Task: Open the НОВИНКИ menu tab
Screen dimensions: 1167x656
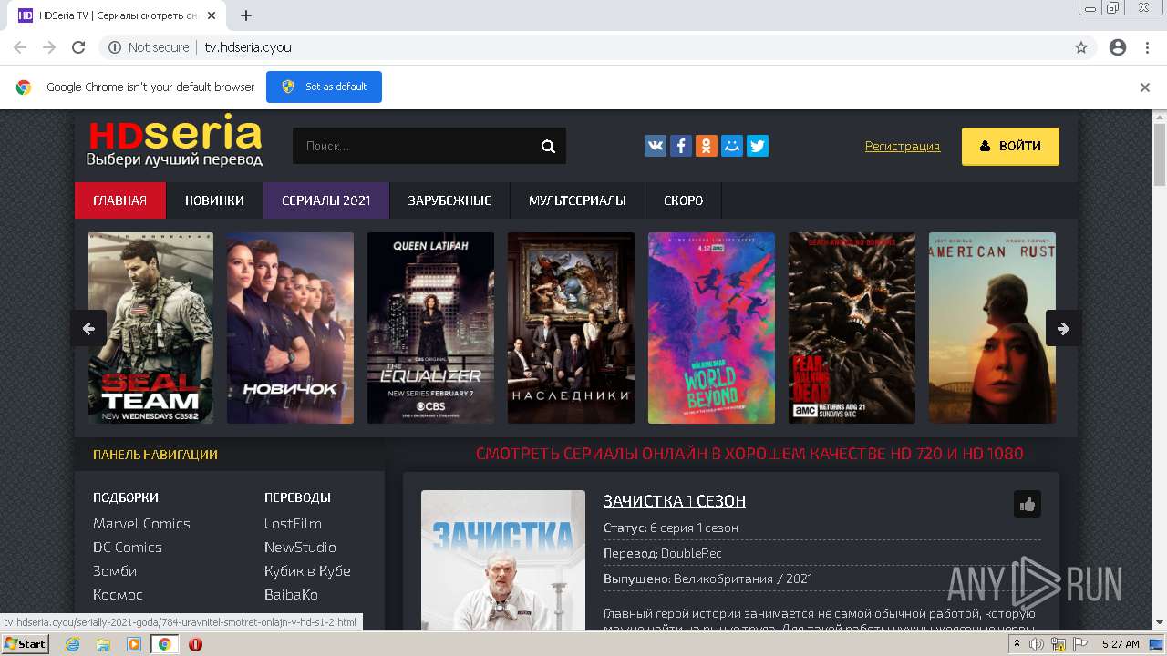Action: coord(214,200)
